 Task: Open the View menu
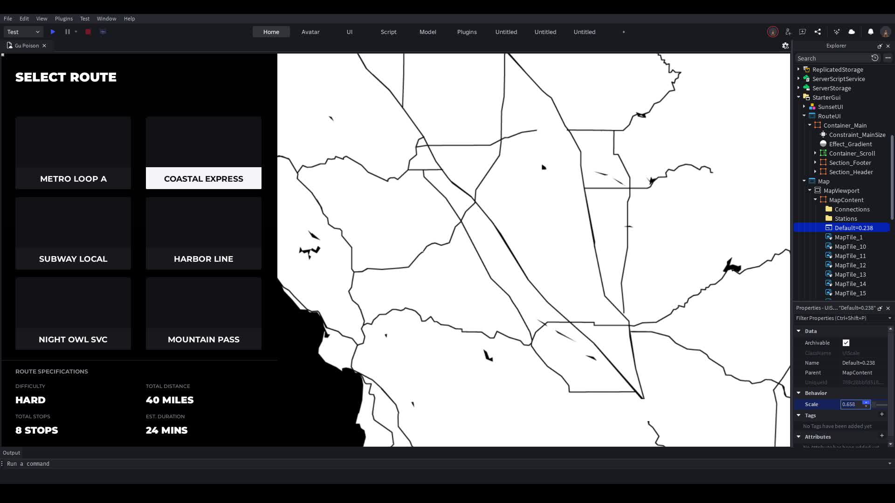41,19
